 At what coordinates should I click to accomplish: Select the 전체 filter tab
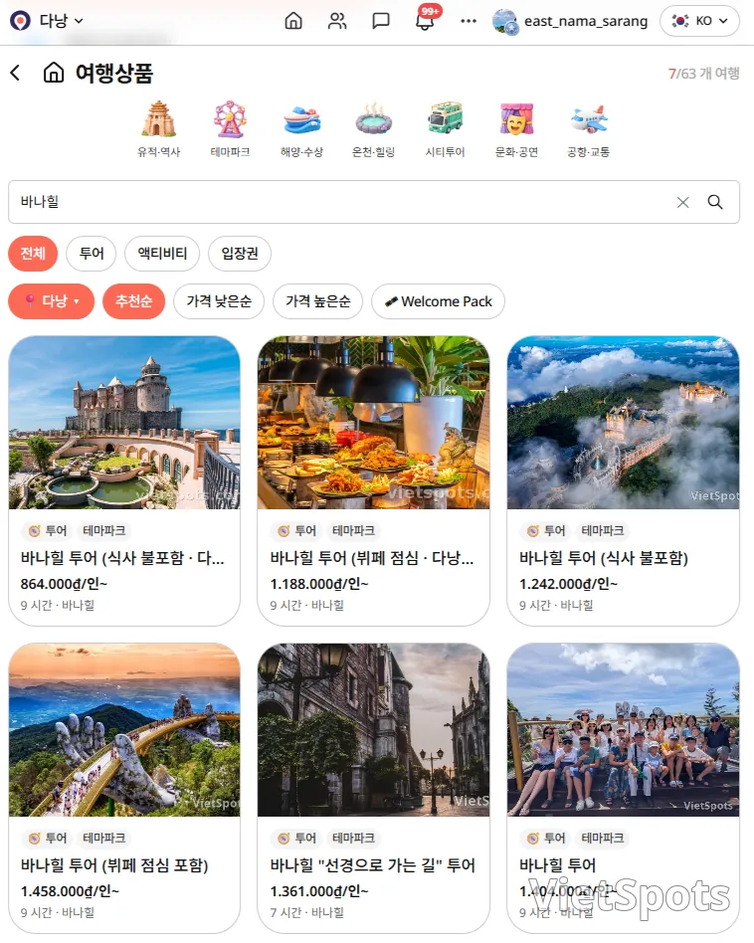point(33,254)
